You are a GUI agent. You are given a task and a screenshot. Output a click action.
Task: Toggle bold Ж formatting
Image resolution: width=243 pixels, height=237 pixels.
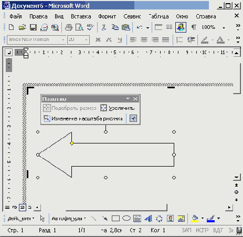click(x=98, y=40)
